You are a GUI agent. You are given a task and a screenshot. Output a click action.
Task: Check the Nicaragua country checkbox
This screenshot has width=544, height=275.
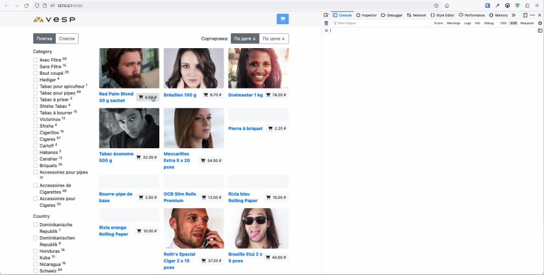point(35,265)
